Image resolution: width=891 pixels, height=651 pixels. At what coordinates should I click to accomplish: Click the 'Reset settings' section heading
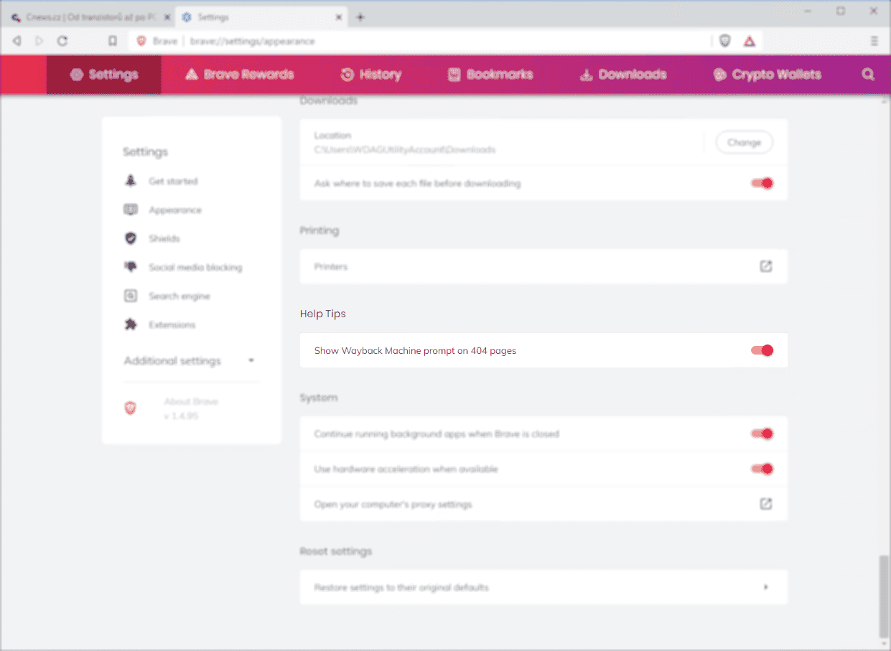point(336,551)
